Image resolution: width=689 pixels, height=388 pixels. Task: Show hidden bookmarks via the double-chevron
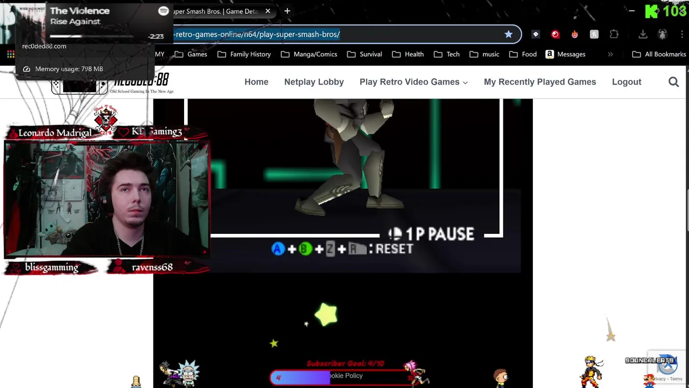pyautogui.click(x=610, y=54)
